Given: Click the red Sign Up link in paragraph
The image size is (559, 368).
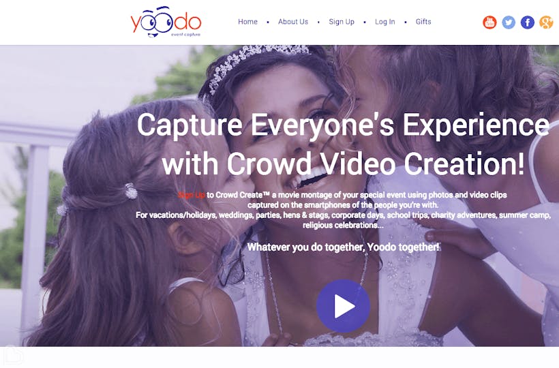Looking at the screenshot, I should 192,195.
